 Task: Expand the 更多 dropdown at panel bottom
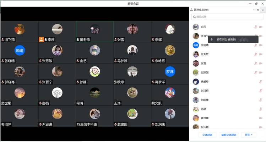click(248, 135)
